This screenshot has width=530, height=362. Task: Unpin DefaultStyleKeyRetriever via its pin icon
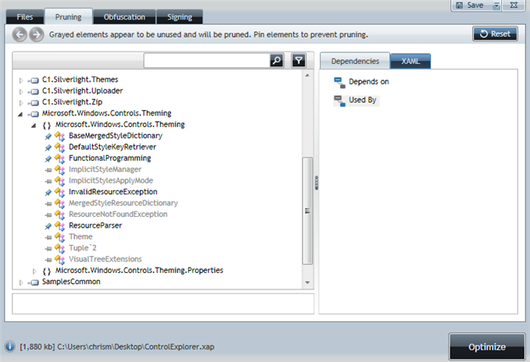pos(48,147)
